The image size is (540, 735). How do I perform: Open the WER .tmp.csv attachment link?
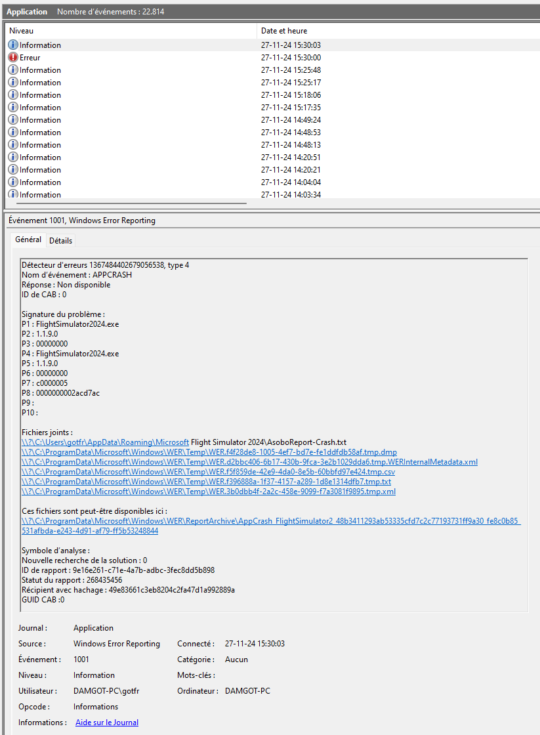pyautogui.click(x=208, y=472)
